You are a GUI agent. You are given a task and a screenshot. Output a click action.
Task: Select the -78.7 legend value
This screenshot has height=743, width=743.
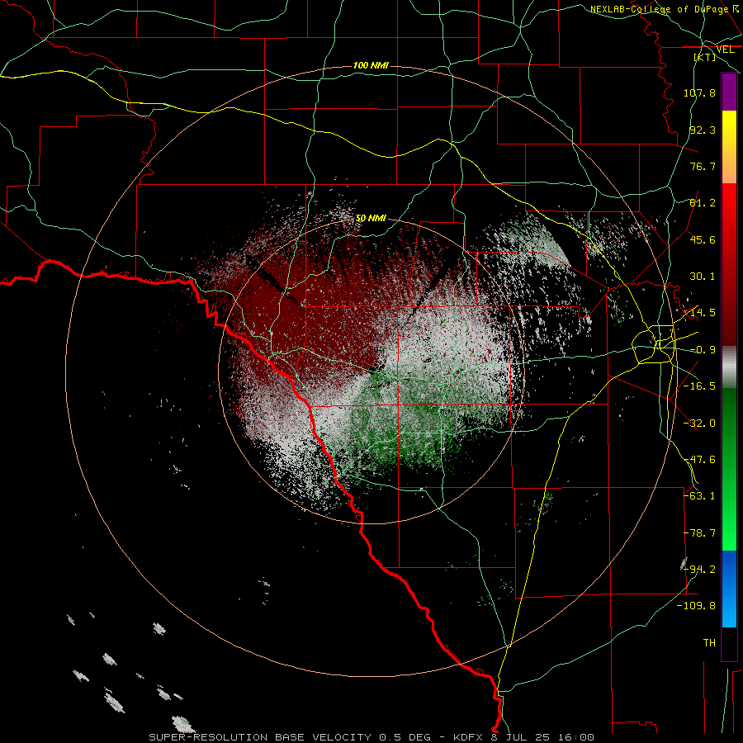pyautogui.click(x=699, y=533)
